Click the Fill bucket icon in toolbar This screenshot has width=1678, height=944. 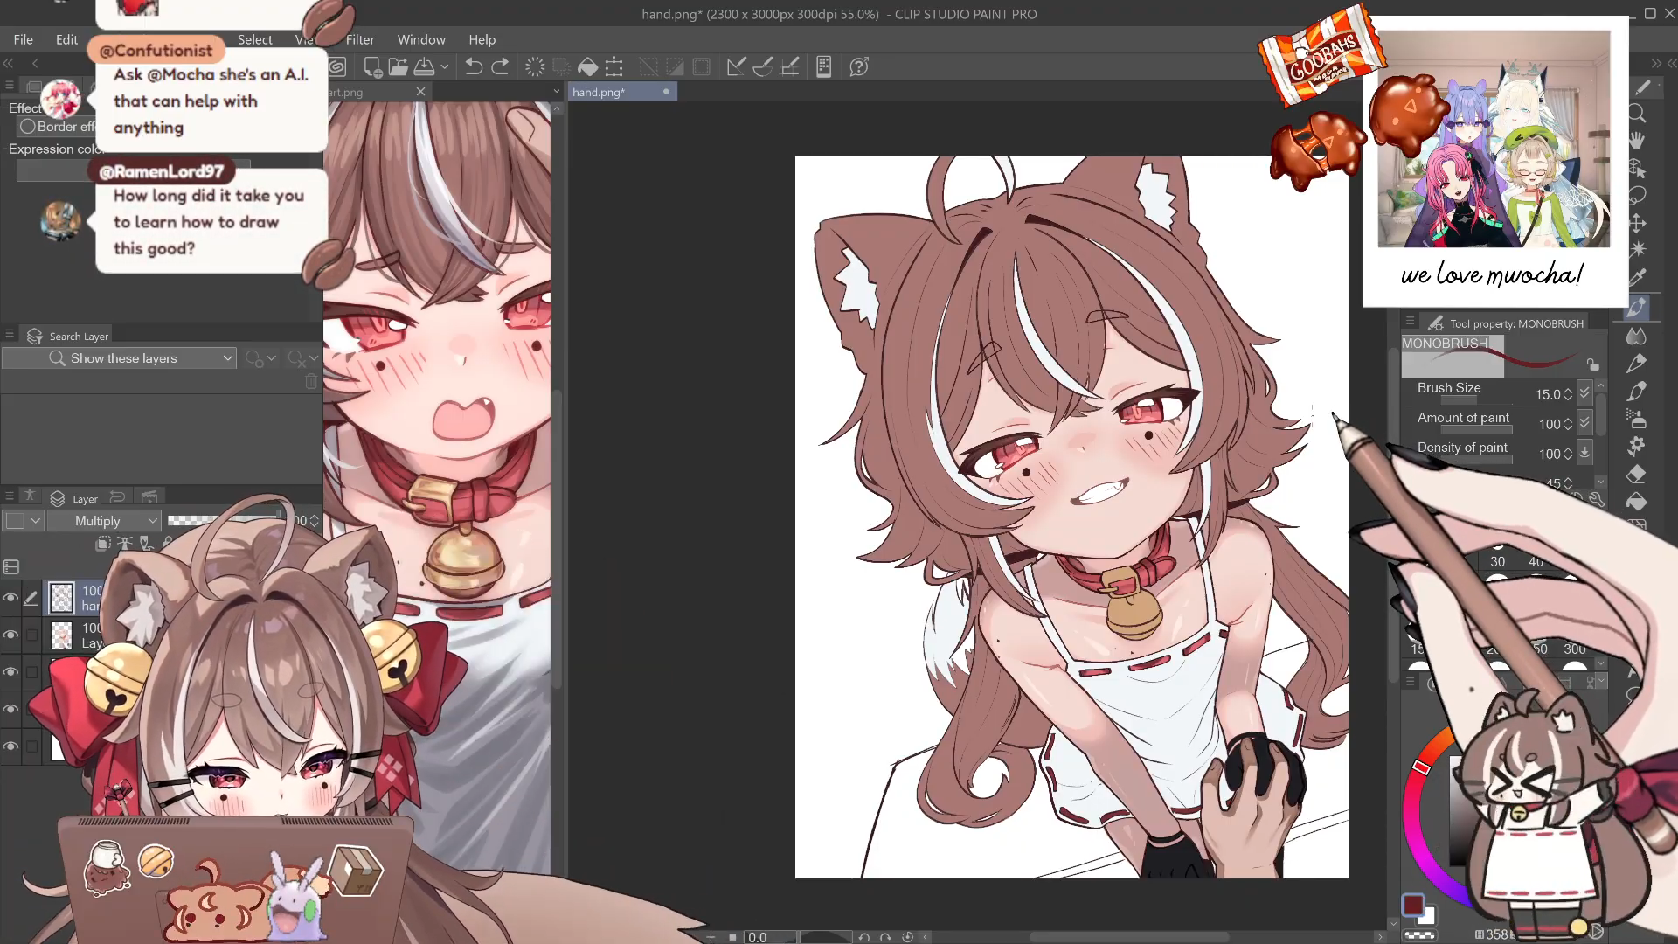click(588, 66)
